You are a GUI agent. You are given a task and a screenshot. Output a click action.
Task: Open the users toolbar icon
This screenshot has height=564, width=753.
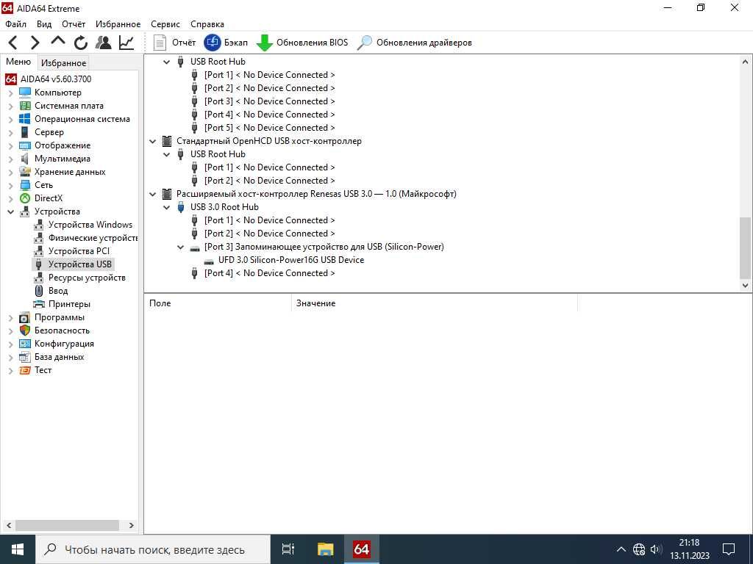tap(103, 43)
